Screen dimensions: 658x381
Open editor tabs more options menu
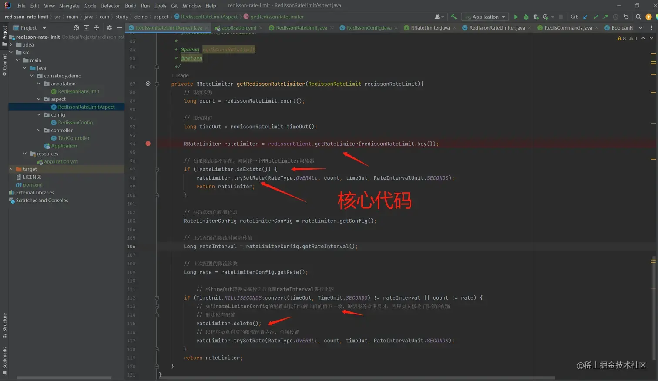[651, 28]
